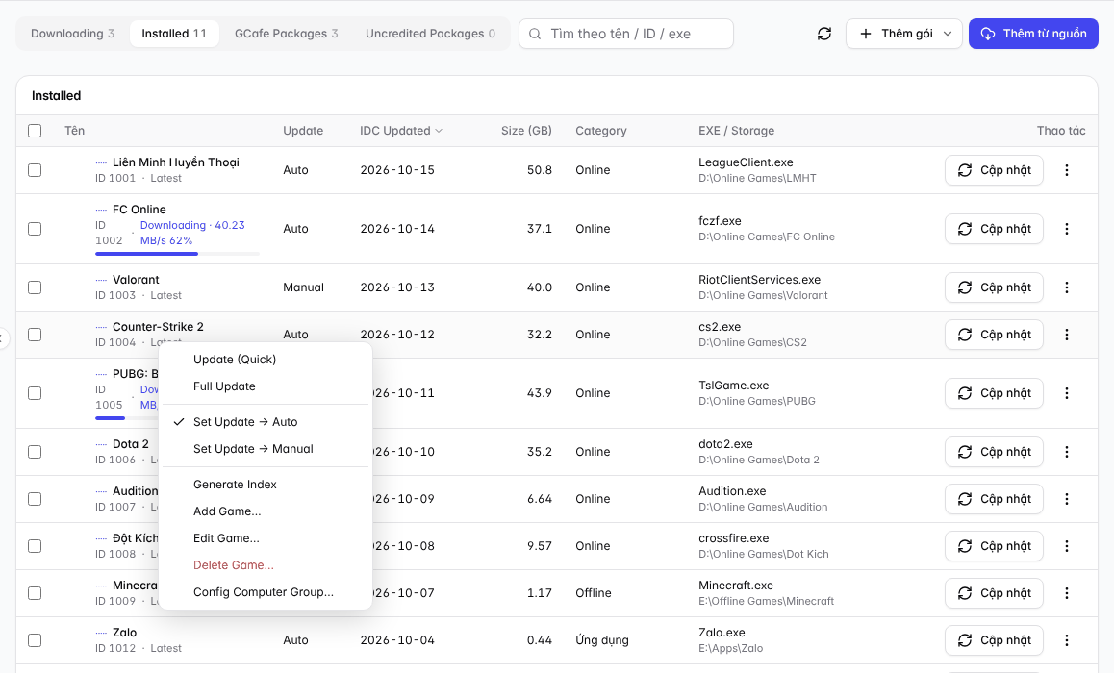This screenshot has height=673, width=1114.
Task: Check the Counter-Strike 2 row checkbox
Action: (x=35, y=335)
